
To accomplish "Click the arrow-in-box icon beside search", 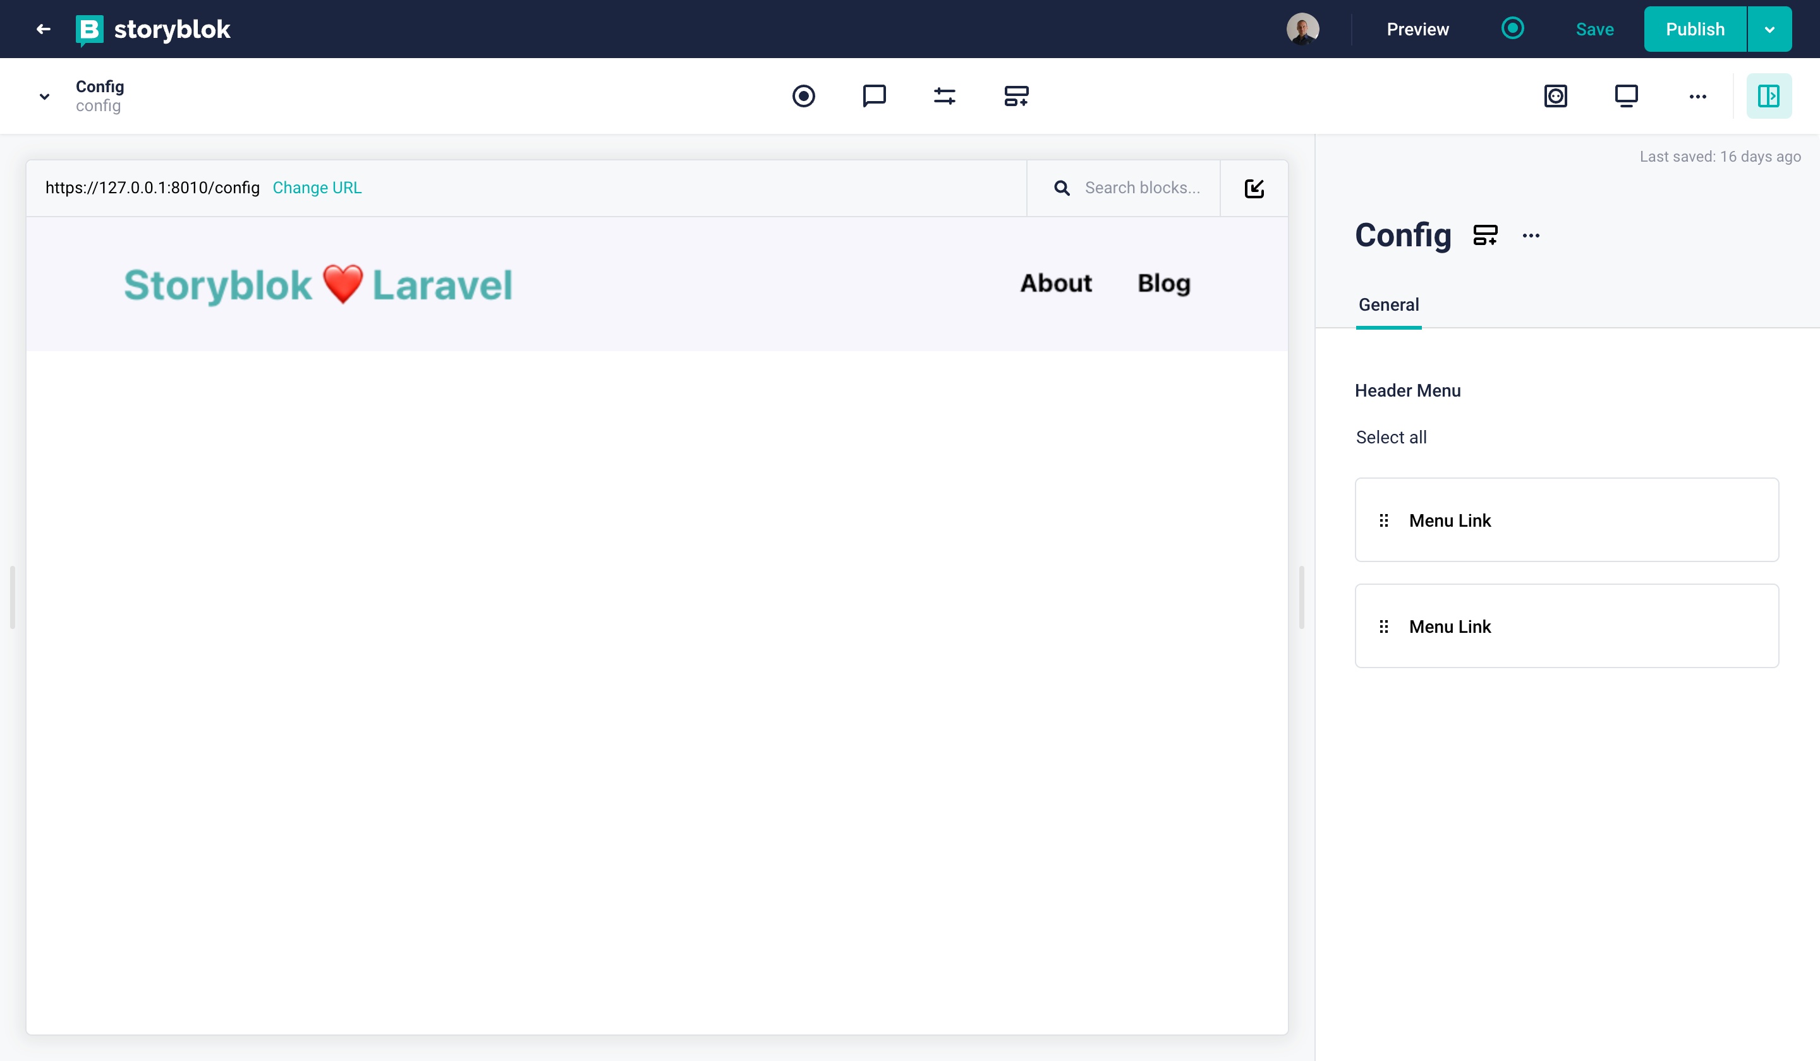I will coord(1254,188).
